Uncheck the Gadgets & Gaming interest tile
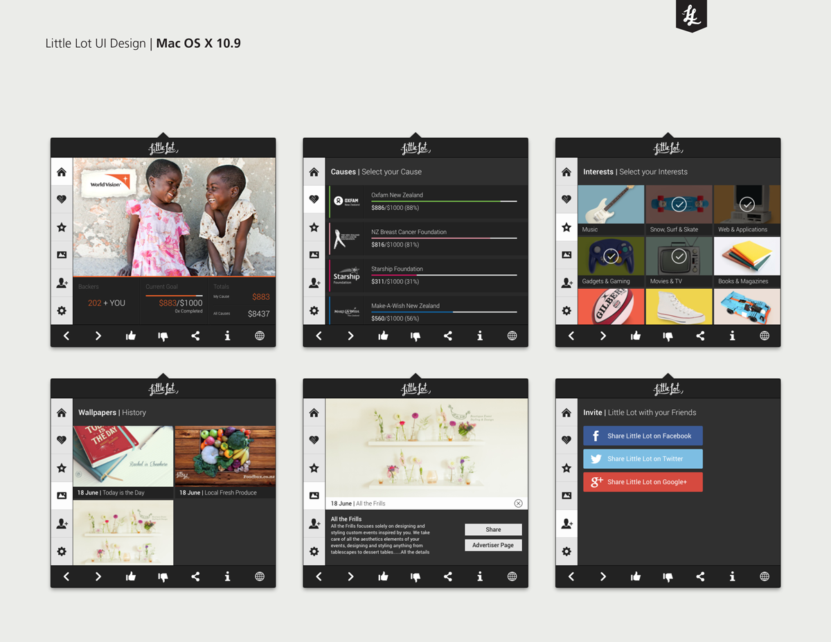 pos(611,262)
